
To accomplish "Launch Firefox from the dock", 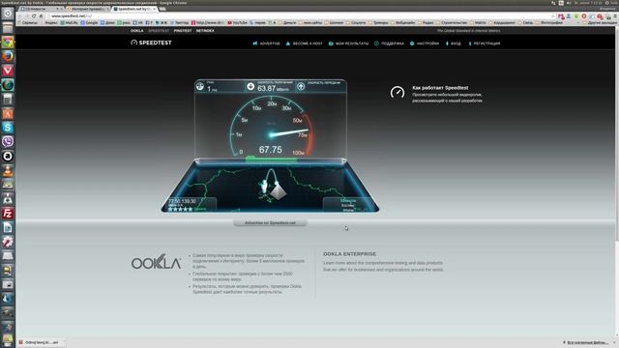I will click(8, 56).
